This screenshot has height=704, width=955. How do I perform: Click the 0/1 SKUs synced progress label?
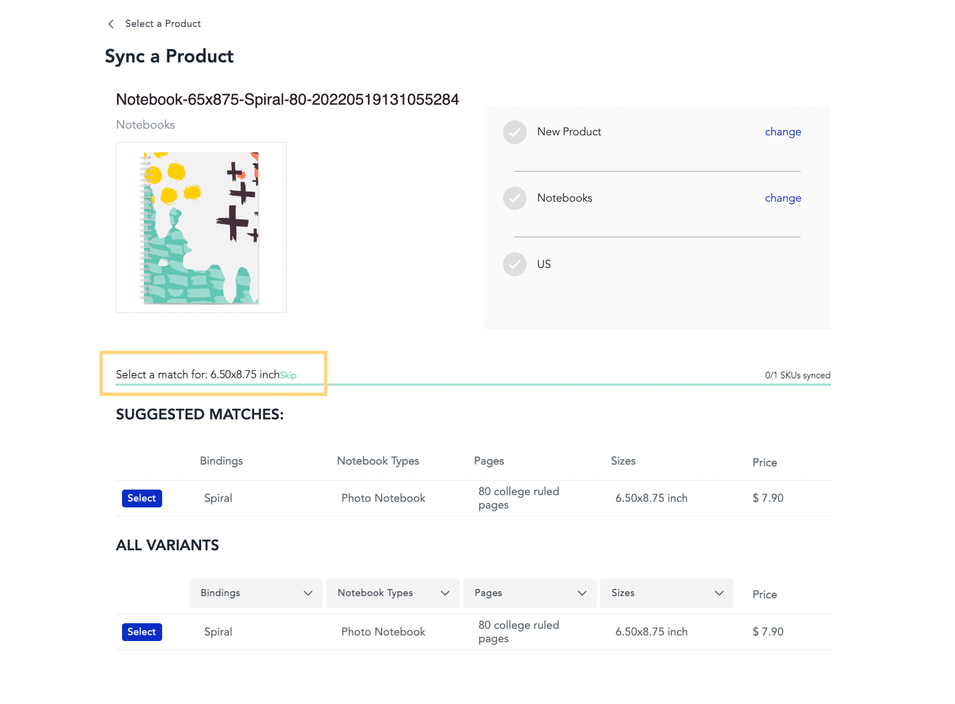797,375
